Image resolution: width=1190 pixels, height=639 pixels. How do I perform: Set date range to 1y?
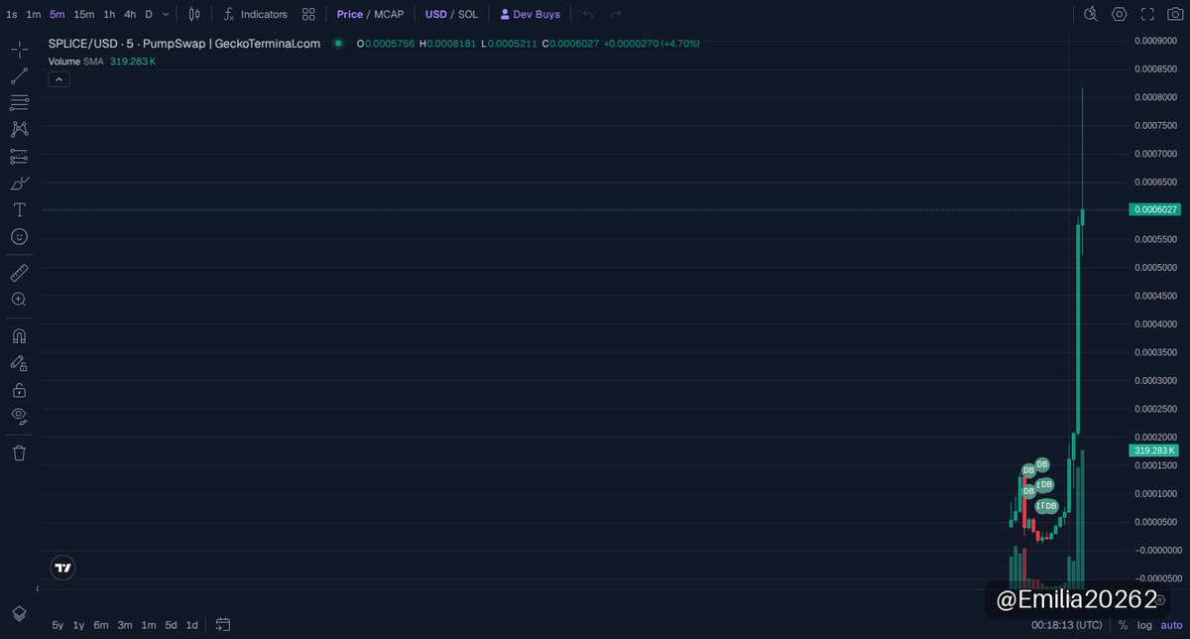click(79, 625)
